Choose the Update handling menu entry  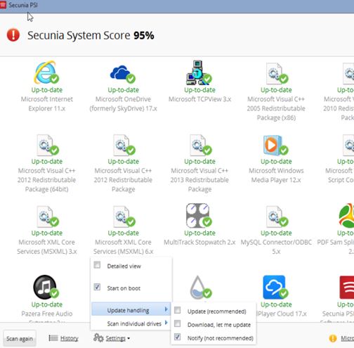click(x=131, y=309)
